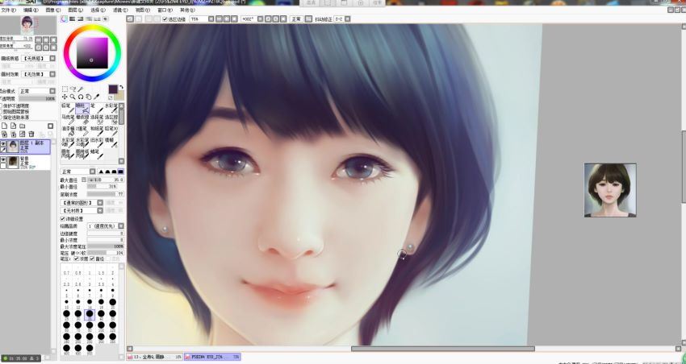Viewport: 686px width, 364px height.
Task: Toggle 指定选取来源 checkbox
Action: [x=2, y=118]
